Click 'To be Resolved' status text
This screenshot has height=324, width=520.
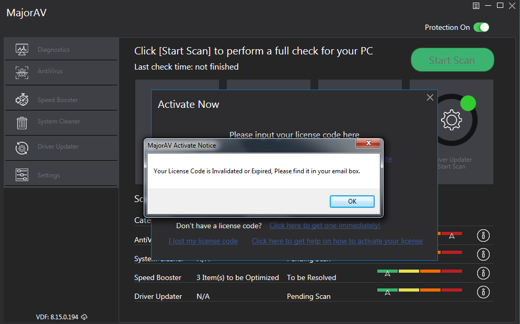click(311, 277)
